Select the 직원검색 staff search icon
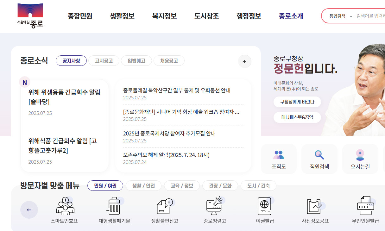The image size is (385, 231). coord(319,159)
